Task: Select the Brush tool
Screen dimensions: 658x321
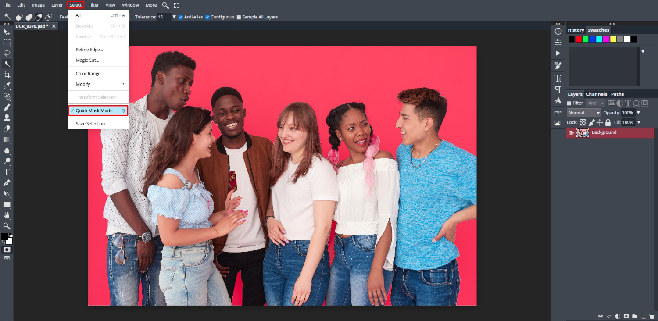Action: point(7,107)
